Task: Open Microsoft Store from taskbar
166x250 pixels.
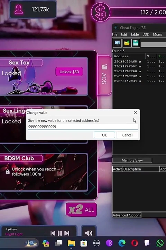Action: pyautogui.click(x=84, y=243)
